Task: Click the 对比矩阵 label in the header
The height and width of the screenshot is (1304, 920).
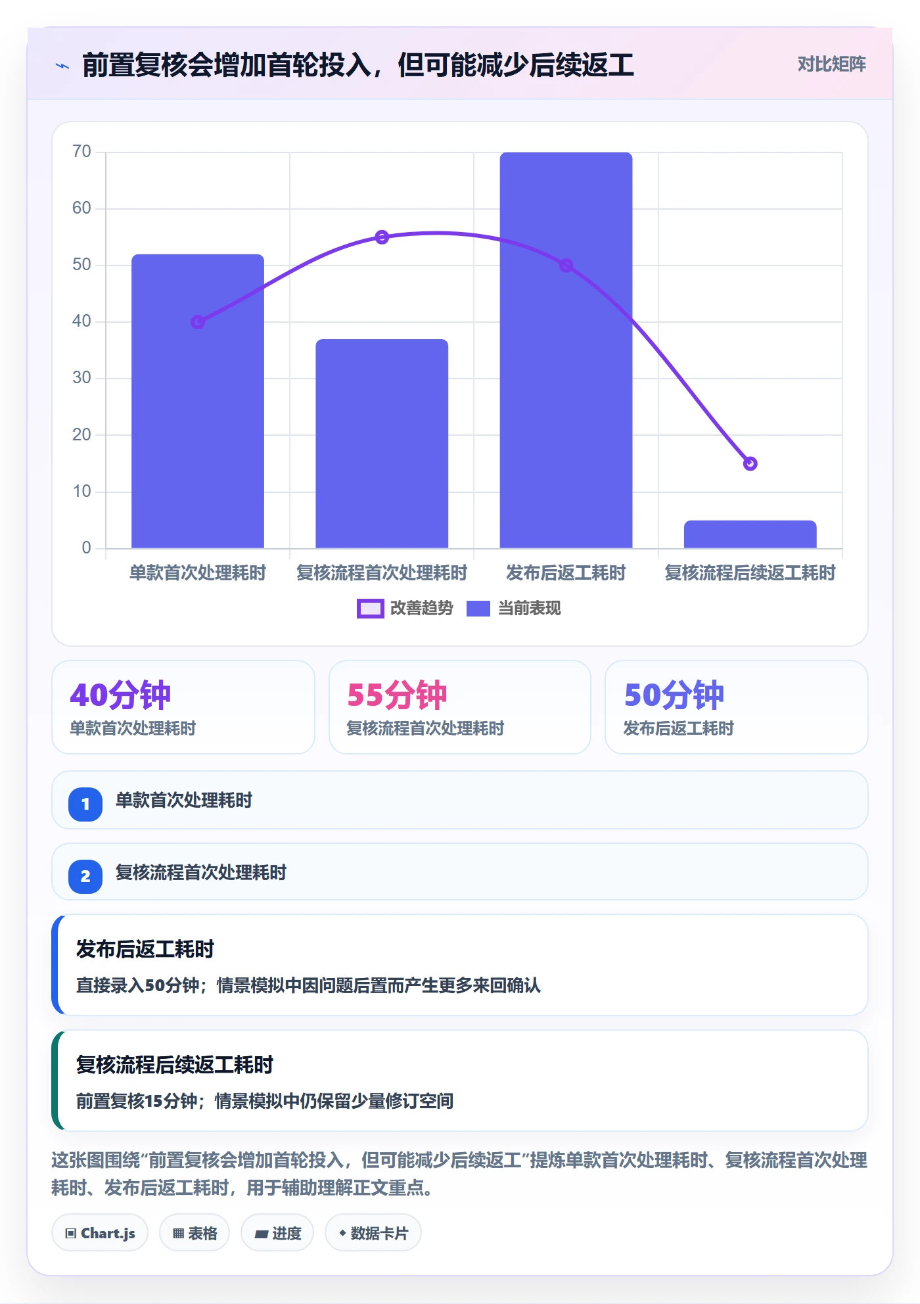Action: click(831, 64)
